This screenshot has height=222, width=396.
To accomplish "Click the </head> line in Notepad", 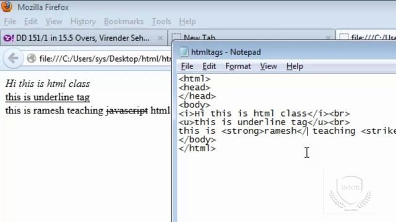I will click(x=197, y=96).
